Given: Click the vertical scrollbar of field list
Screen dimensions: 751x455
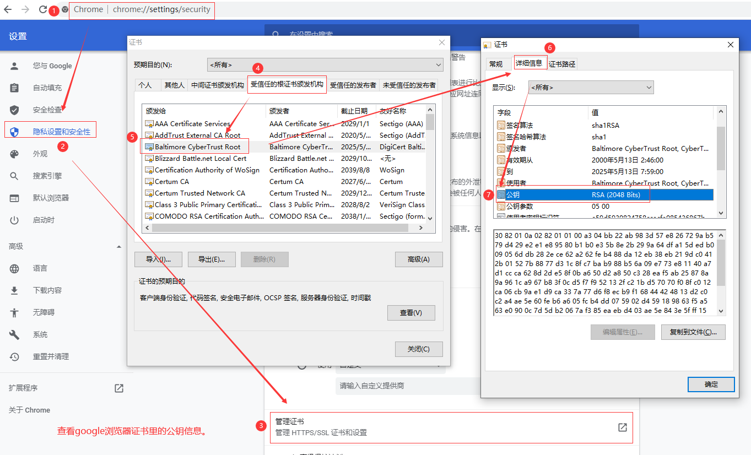Looking at the screenshot, I should tap(721, 162).
